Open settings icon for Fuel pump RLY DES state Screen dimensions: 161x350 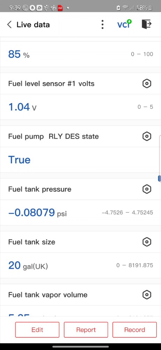147,136
